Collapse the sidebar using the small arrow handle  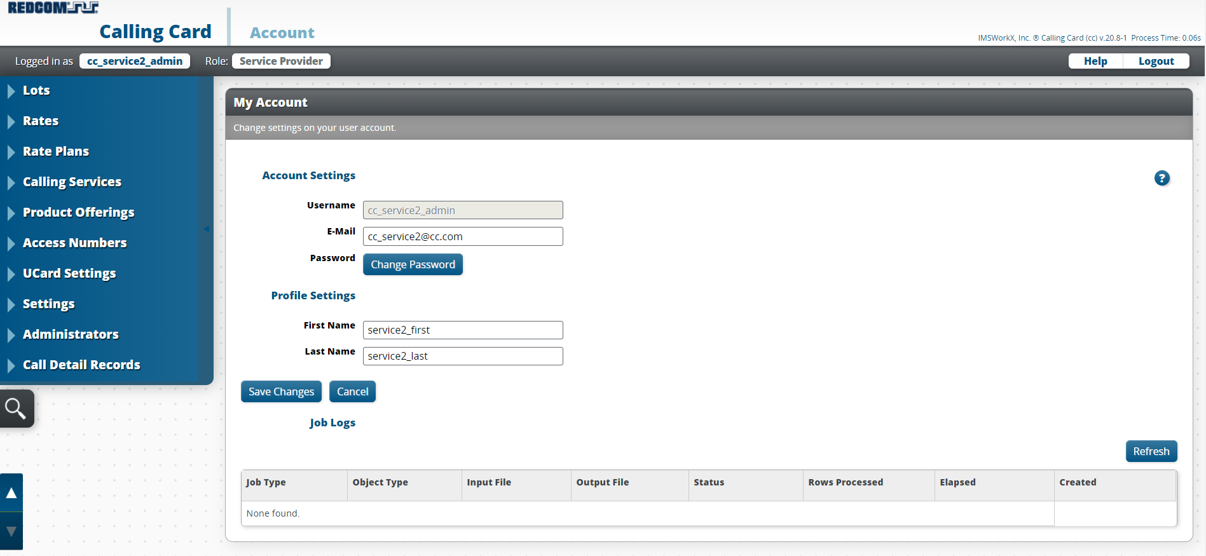(x=207, y=229)
